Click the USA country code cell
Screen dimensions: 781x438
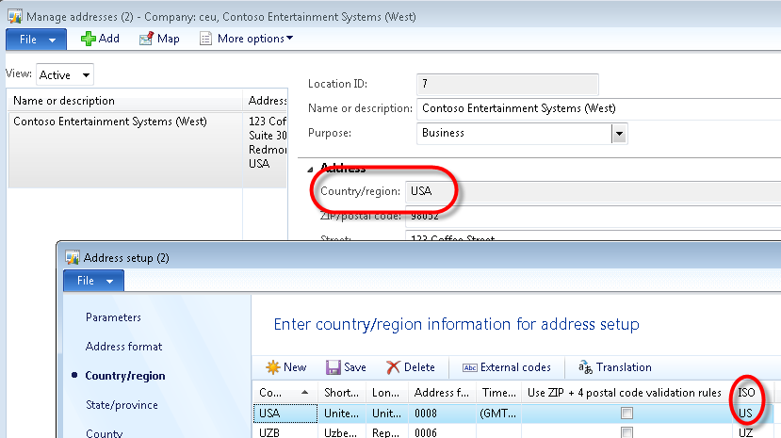pos(285,414)
